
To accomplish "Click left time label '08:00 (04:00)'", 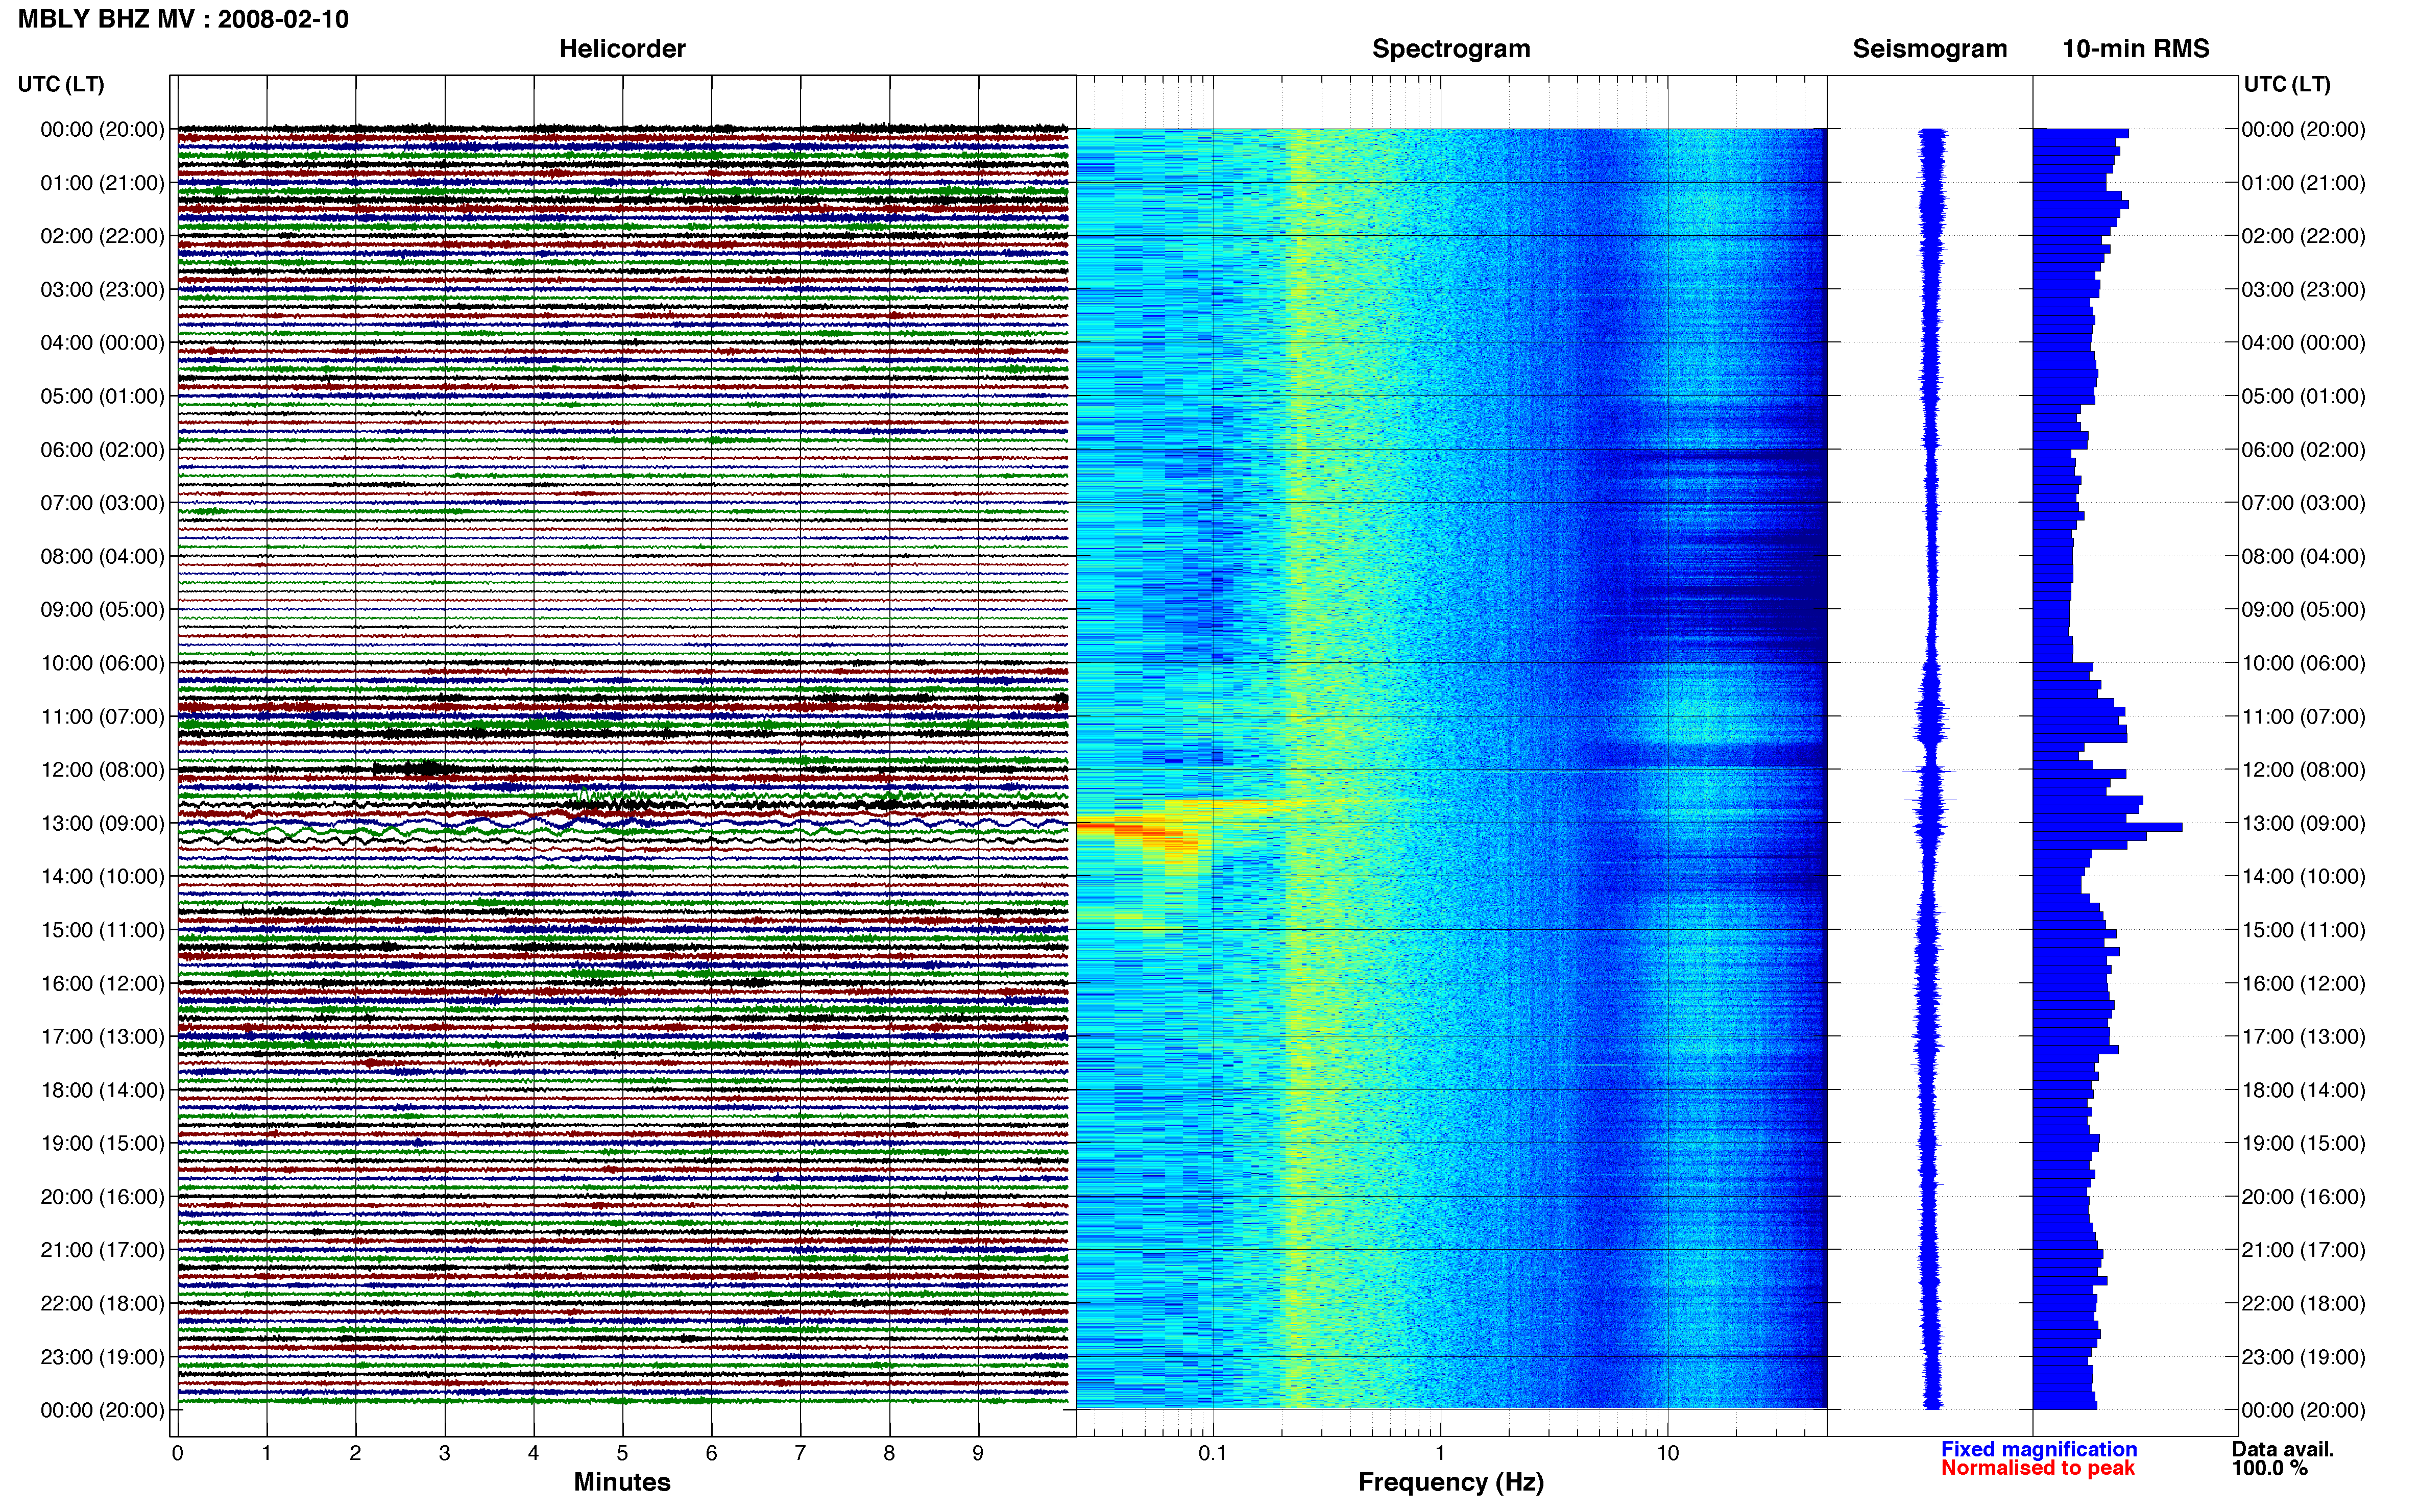I will click(x=102, y=556).
